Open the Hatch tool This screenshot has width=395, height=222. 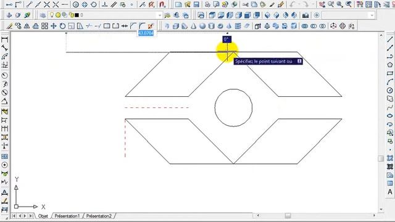390,158
